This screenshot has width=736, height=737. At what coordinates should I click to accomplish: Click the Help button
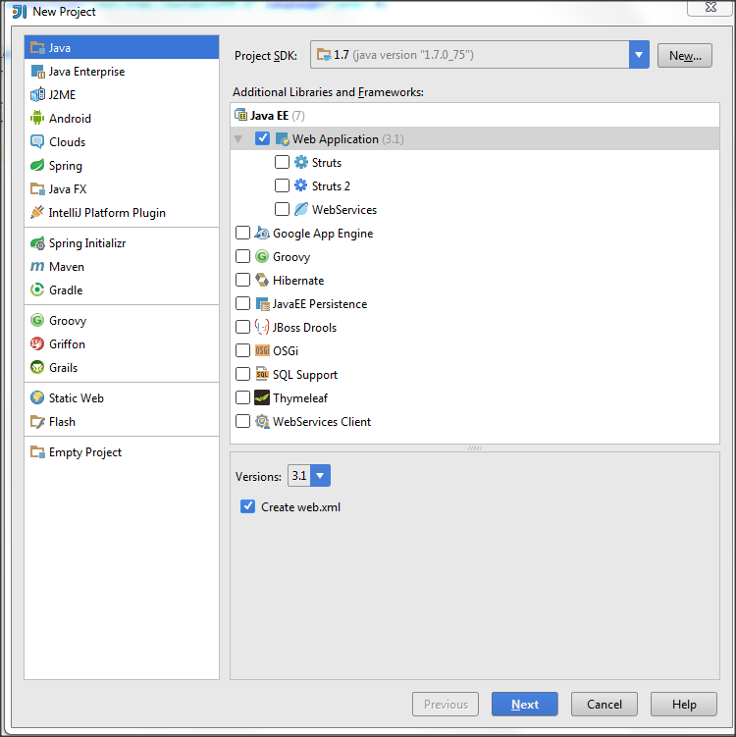tap(684, 704)
